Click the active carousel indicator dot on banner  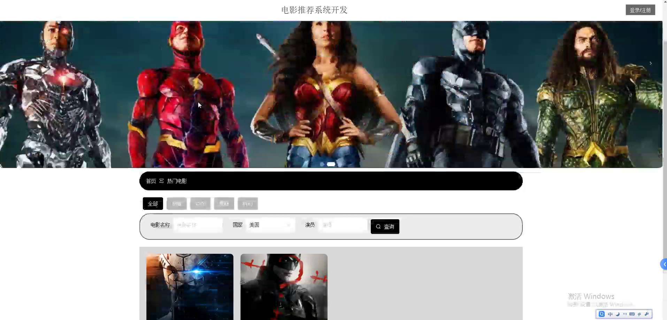coord(331,164)
